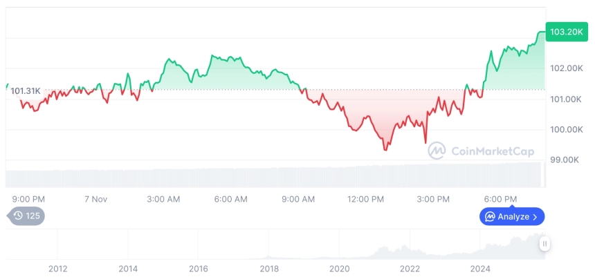Select 2016 on the timeline navigator
The width and height of the screenshot is (595, 277).
[198, 268]
